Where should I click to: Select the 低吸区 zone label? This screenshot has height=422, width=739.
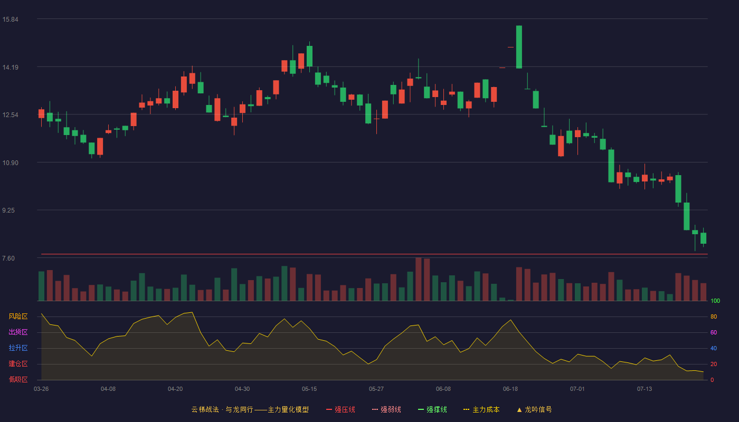pyautogui.click(x=18, y=379)
